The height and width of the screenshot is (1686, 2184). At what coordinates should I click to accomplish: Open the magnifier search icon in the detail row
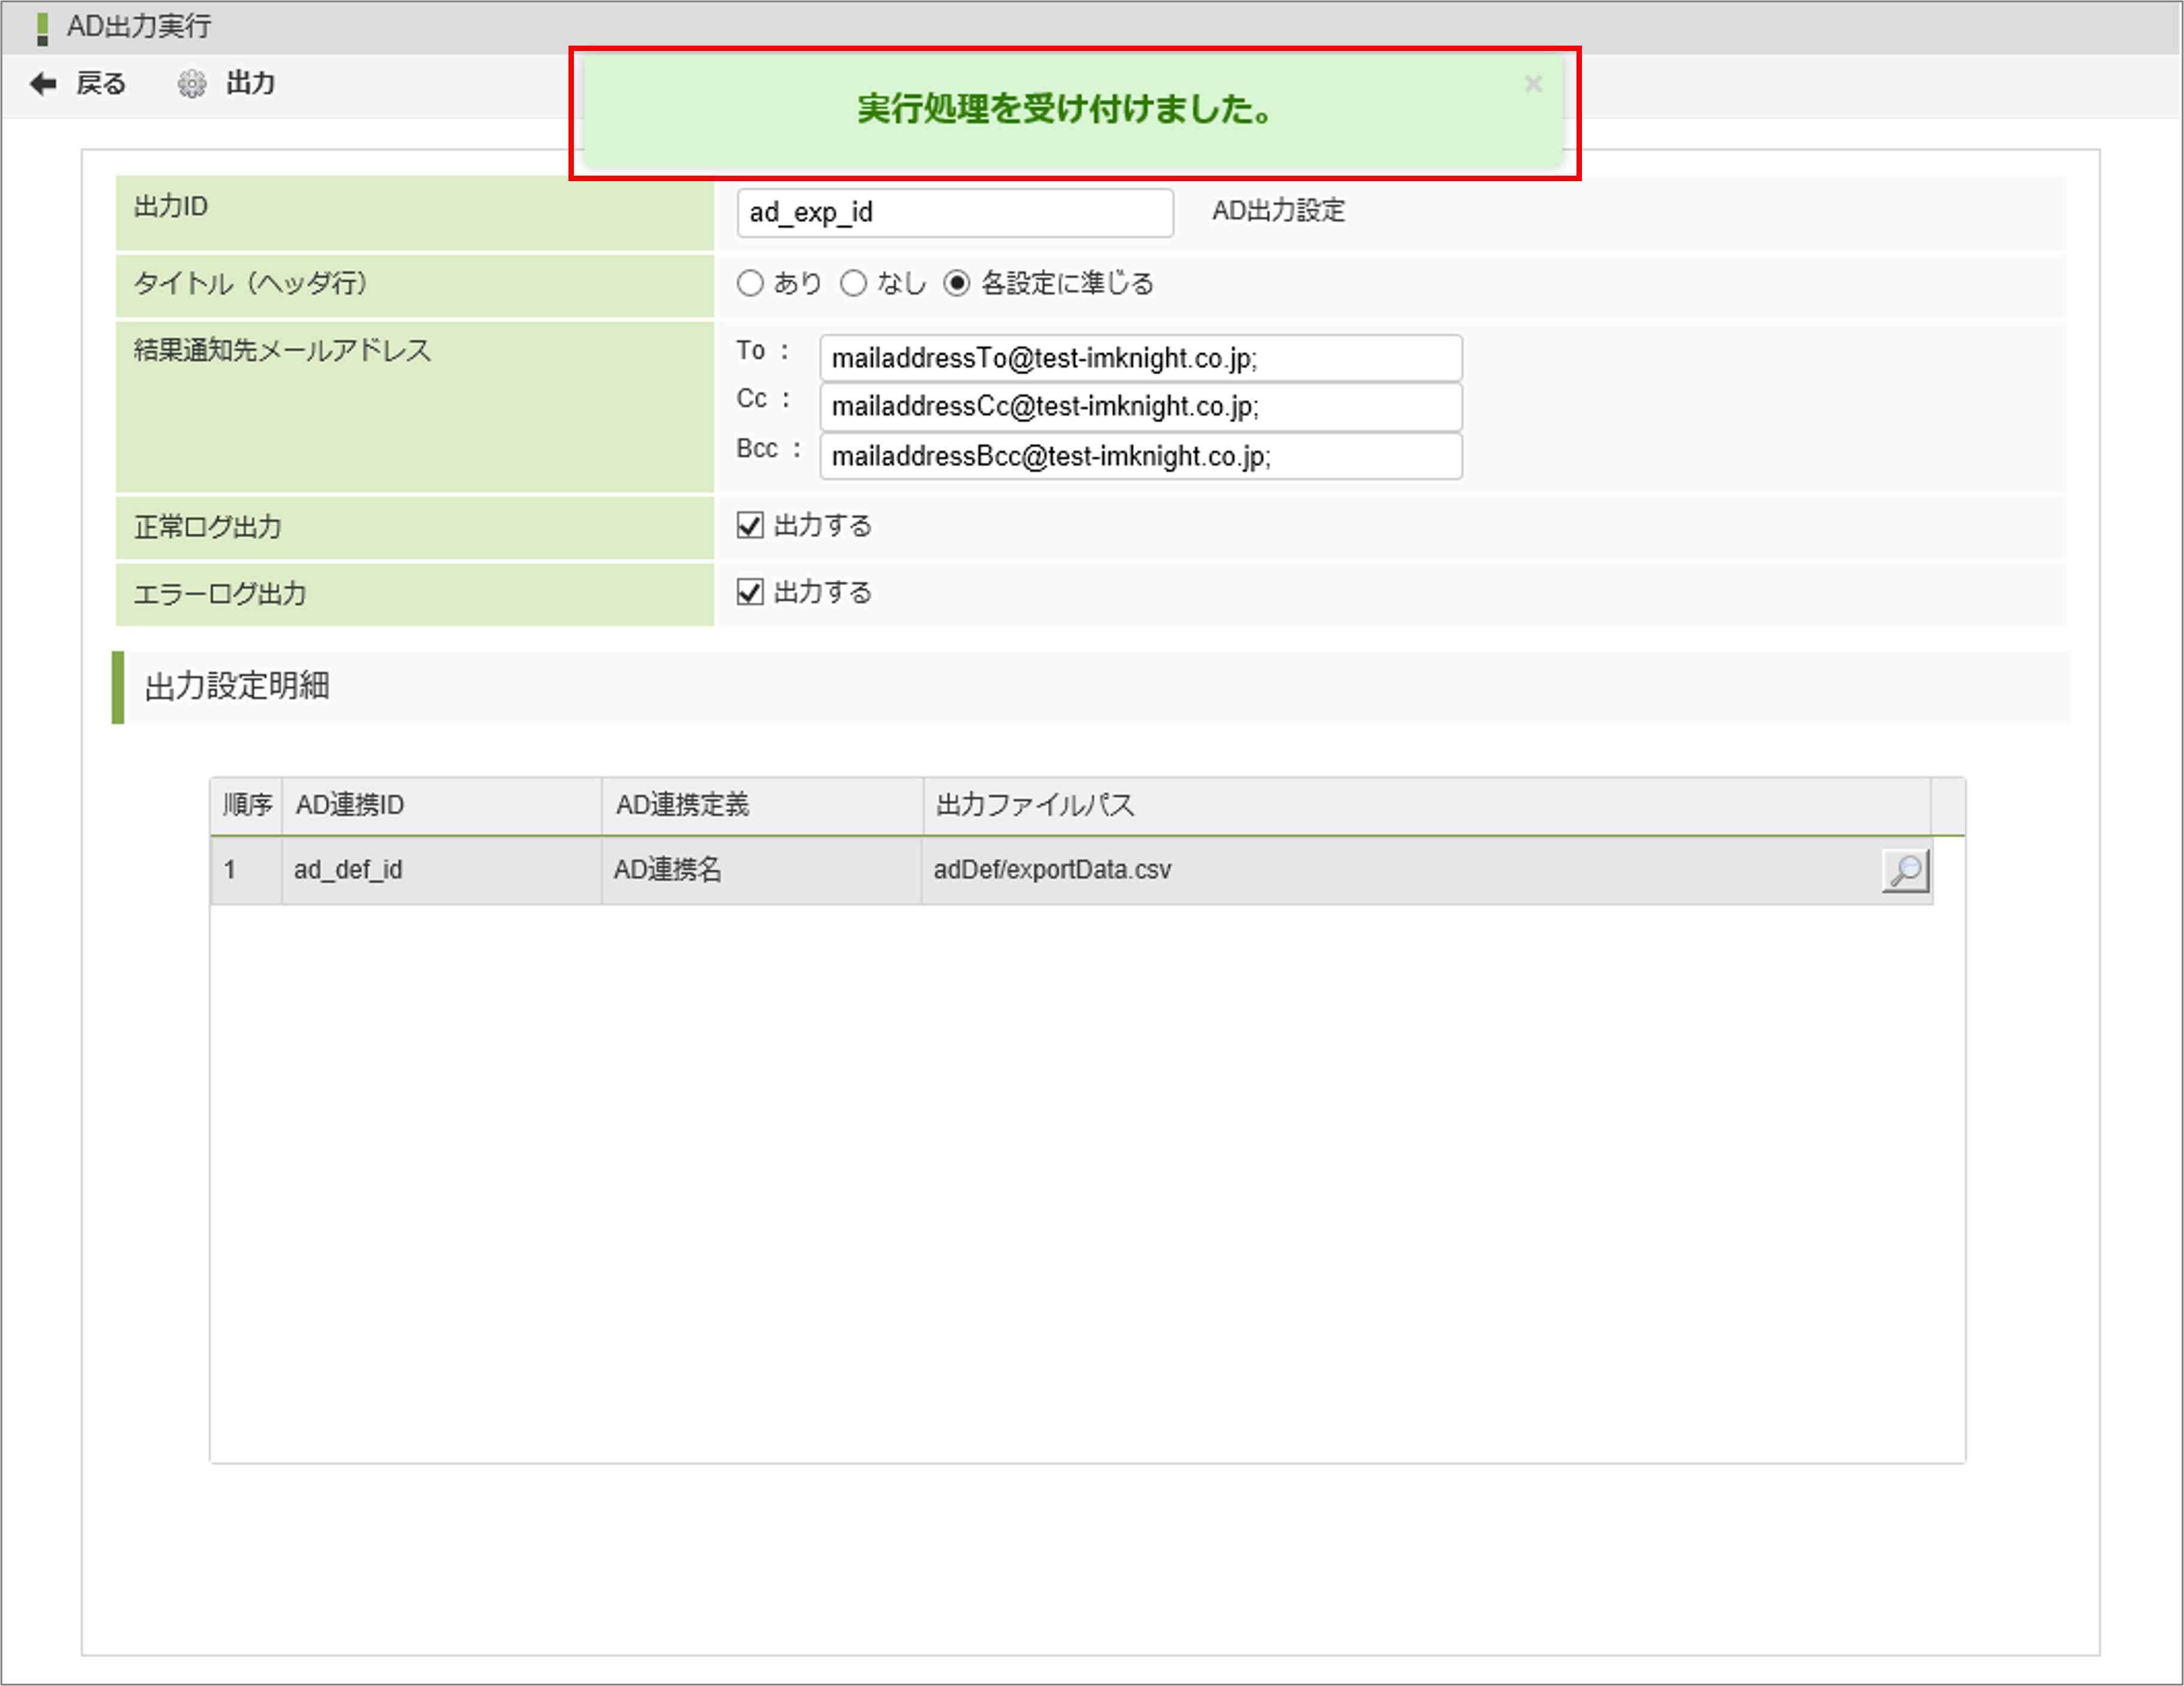pos(1906,870)
